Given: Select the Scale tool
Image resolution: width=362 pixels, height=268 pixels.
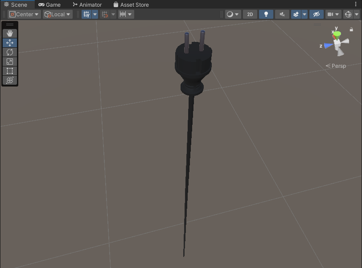Looking at the screenshot, I should (x=9, y=62).
